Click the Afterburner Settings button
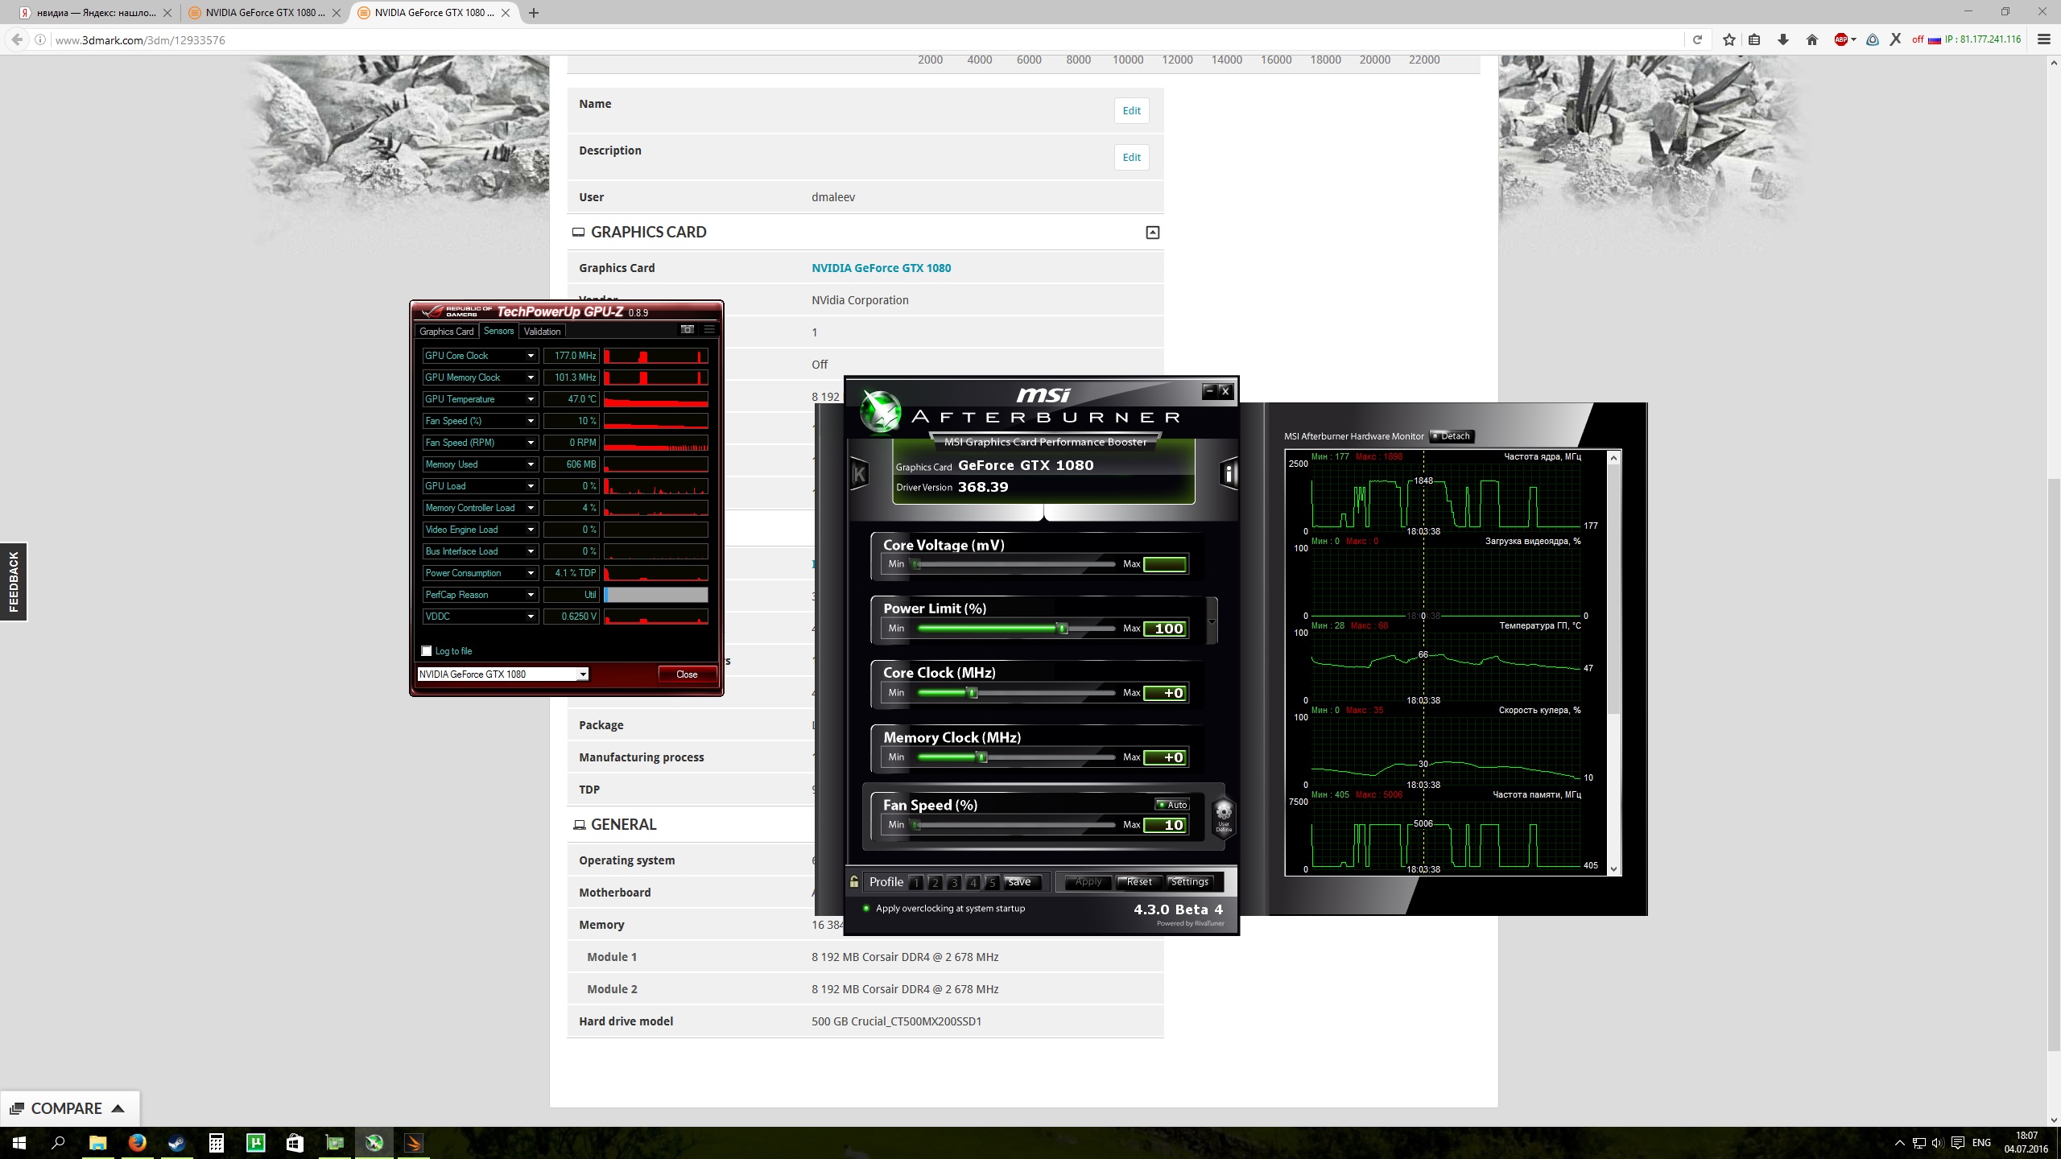2061x1159 pixels. [x=1189, y=882]
